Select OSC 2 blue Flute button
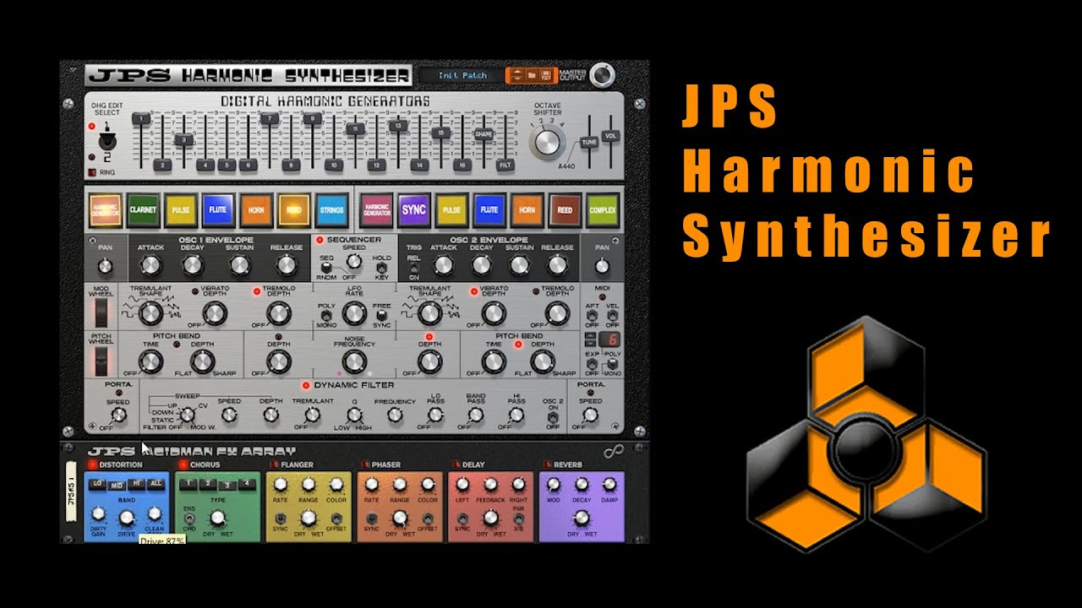This screenshot has height=608, width=1082. point(489,209)
